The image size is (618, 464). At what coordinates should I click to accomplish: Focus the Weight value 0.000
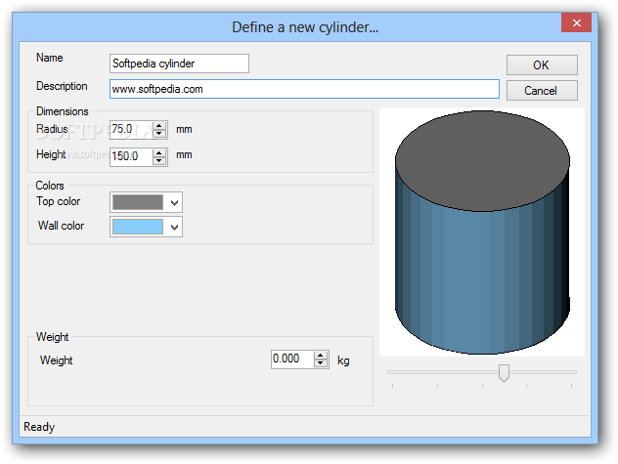click(x=292, y=359)
